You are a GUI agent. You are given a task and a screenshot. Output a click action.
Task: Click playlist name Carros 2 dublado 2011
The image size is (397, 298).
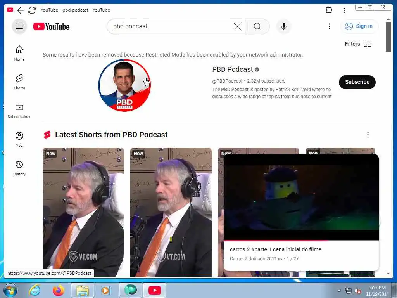(256, 259)
